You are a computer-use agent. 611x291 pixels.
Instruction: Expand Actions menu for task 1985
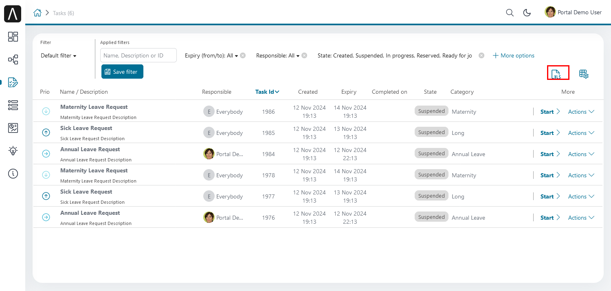(581, 133)
